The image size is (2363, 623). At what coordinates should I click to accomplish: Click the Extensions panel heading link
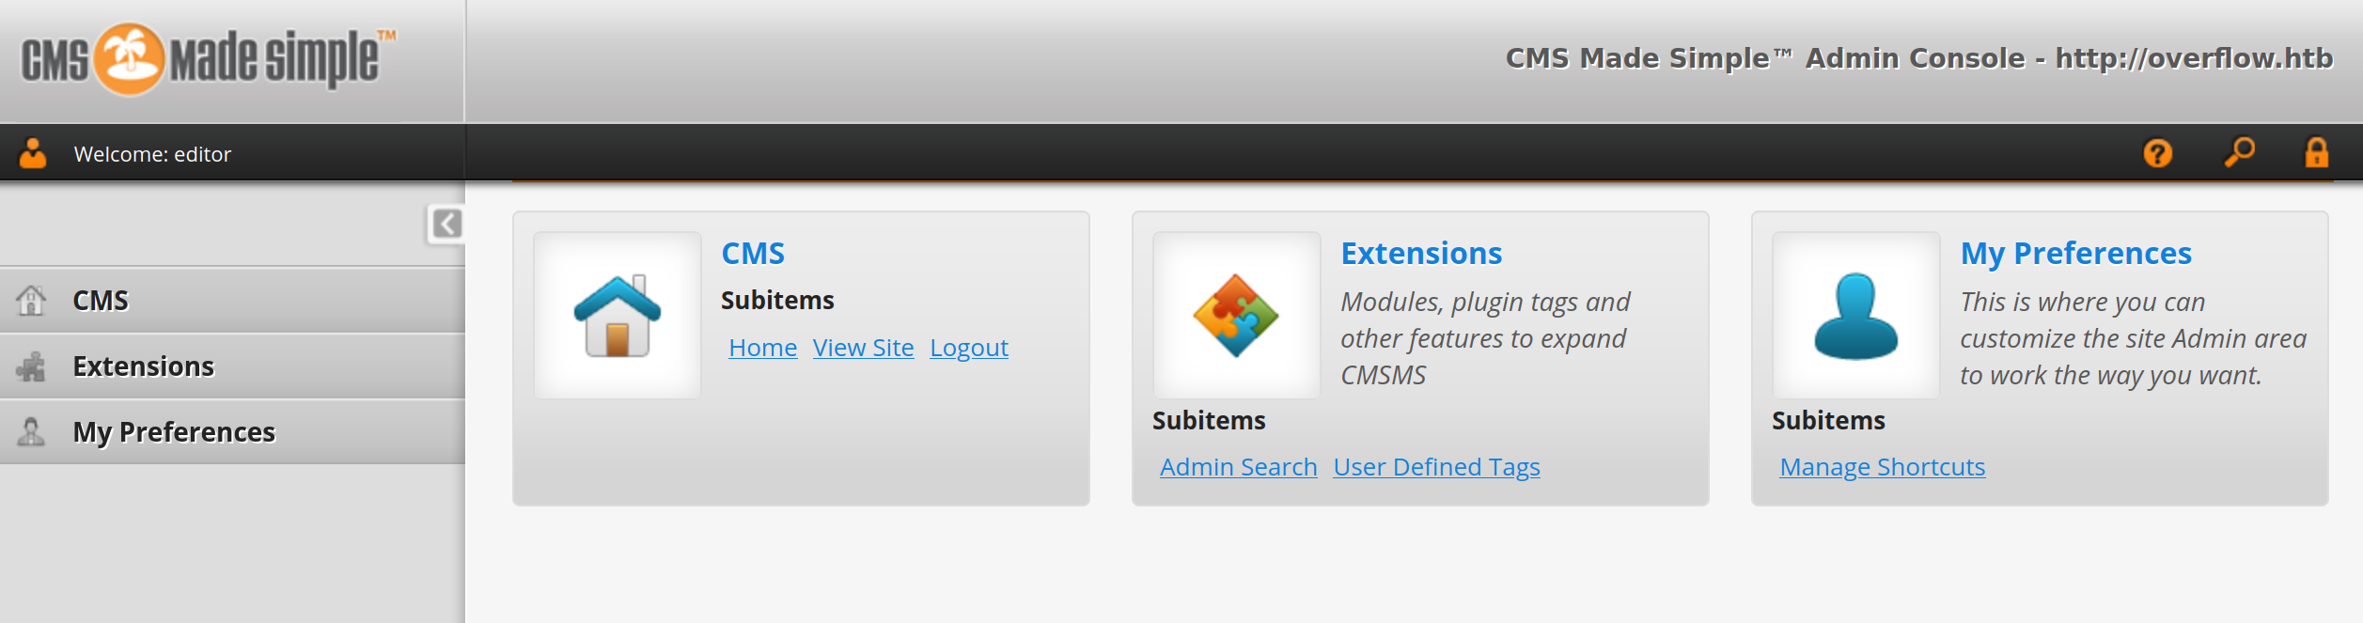click(x=1420, y=254)
